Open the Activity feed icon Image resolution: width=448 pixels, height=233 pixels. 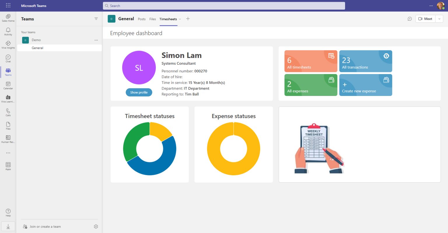8,30
